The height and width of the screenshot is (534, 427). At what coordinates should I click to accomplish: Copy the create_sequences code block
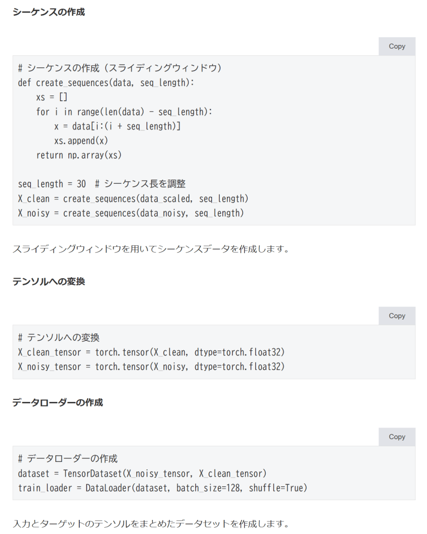[397, 46]
